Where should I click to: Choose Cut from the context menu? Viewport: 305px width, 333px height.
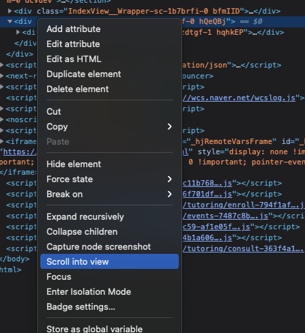(54, 112)
